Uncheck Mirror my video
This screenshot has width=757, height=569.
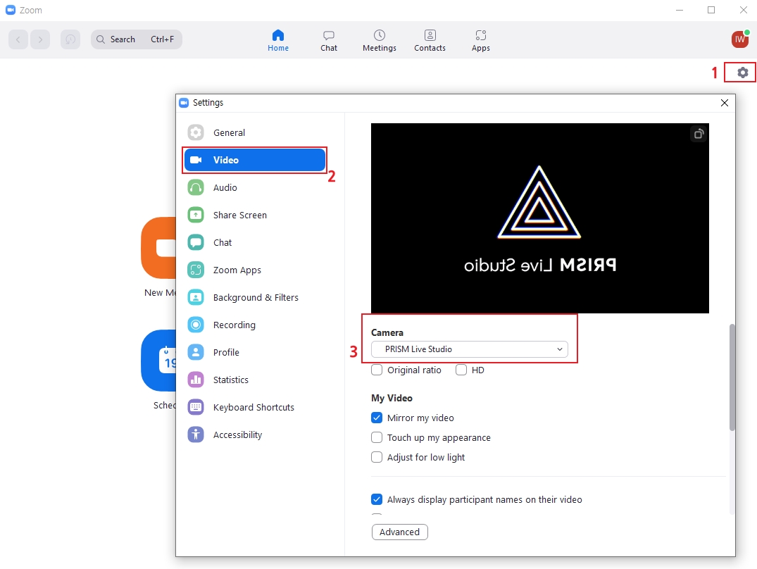point(377,418)
